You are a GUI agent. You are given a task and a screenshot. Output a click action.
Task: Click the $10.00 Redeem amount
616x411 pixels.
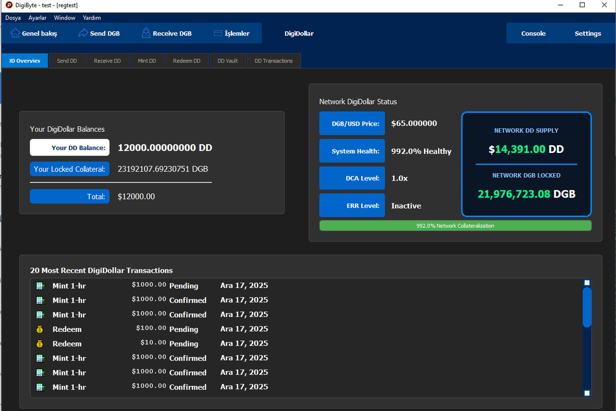[x=153, y=342]
